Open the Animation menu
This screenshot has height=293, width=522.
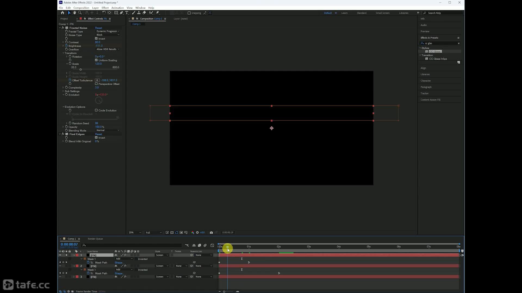pyautogui.click(x=117, y=8)
